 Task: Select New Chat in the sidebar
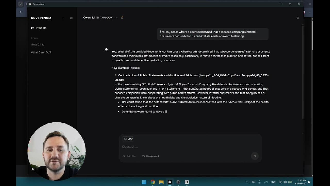coord(37,44)
